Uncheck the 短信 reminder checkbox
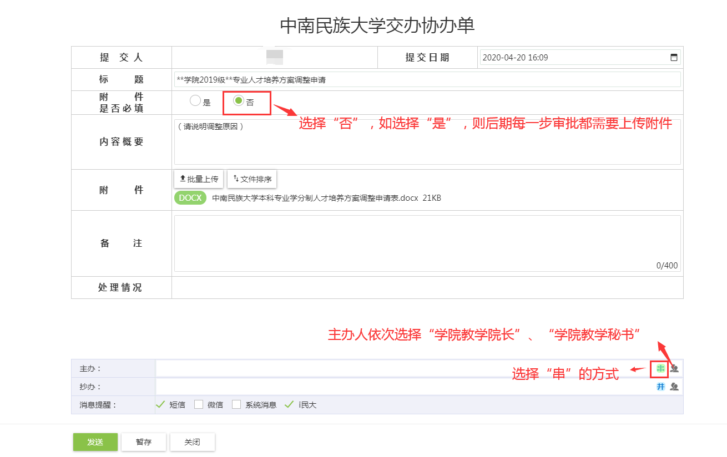The width and height of the screenshot is (727, 457). 161,404
